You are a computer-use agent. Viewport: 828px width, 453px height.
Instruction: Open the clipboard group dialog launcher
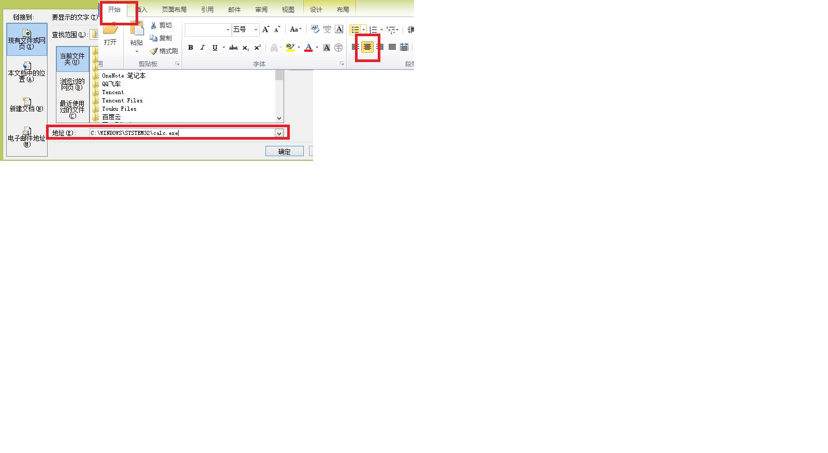click(x=177, y=64)
